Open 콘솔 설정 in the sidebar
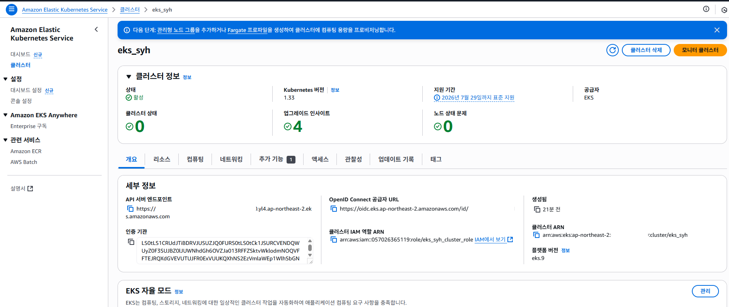Viewport: 729px width, 307px height. [x=21, y=101]
